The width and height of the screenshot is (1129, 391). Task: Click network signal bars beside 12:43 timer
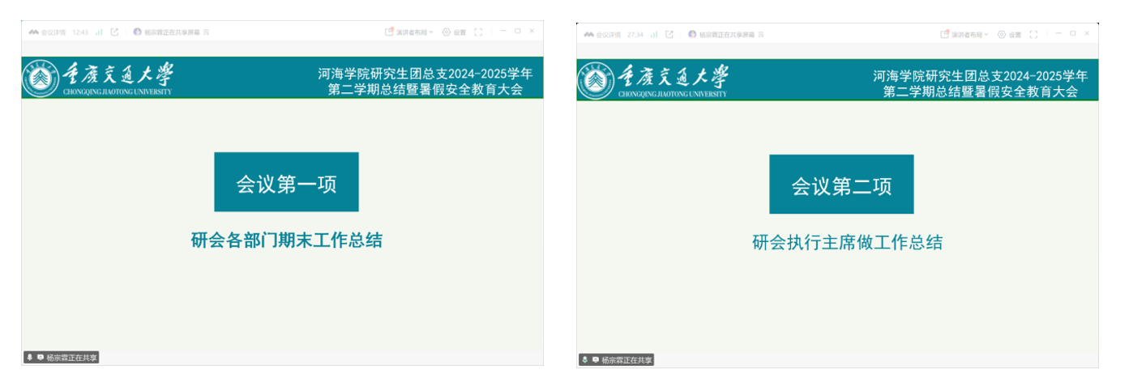[99, 32]
